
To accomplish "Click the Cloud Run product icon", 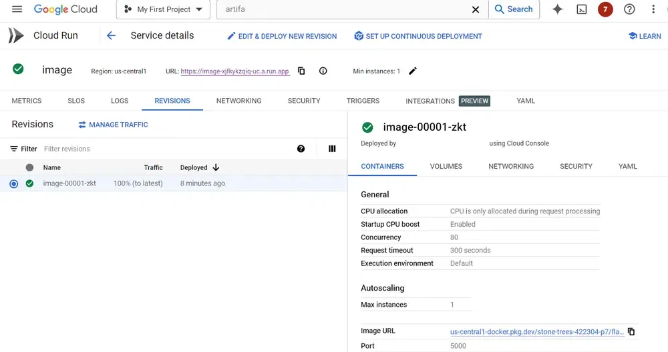I will point(16,36).
